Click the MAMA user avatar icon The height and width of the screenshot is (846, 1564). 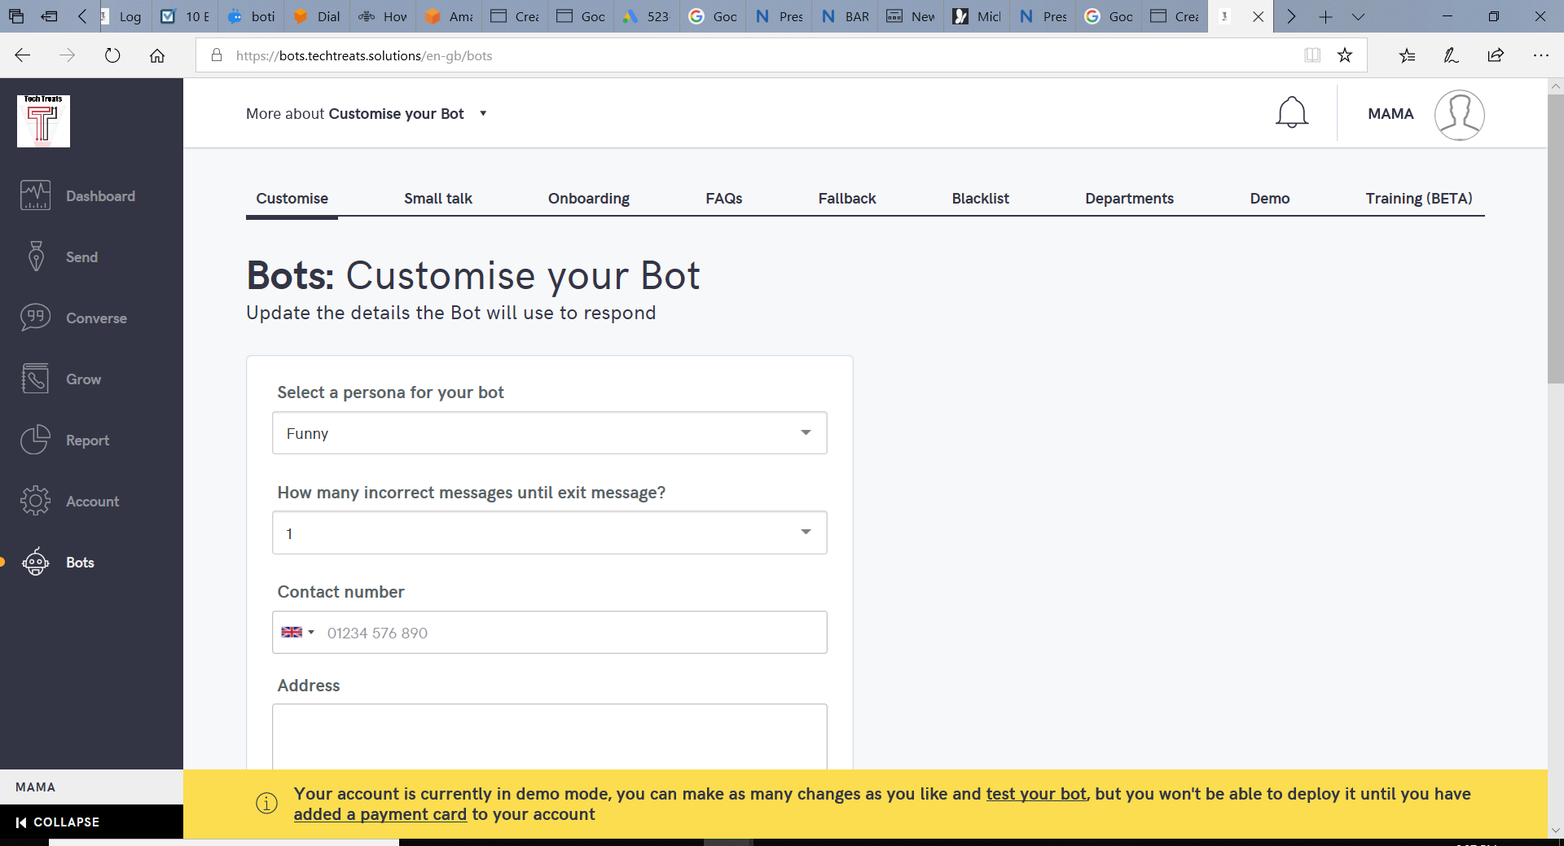click(x=1459, y=115)
